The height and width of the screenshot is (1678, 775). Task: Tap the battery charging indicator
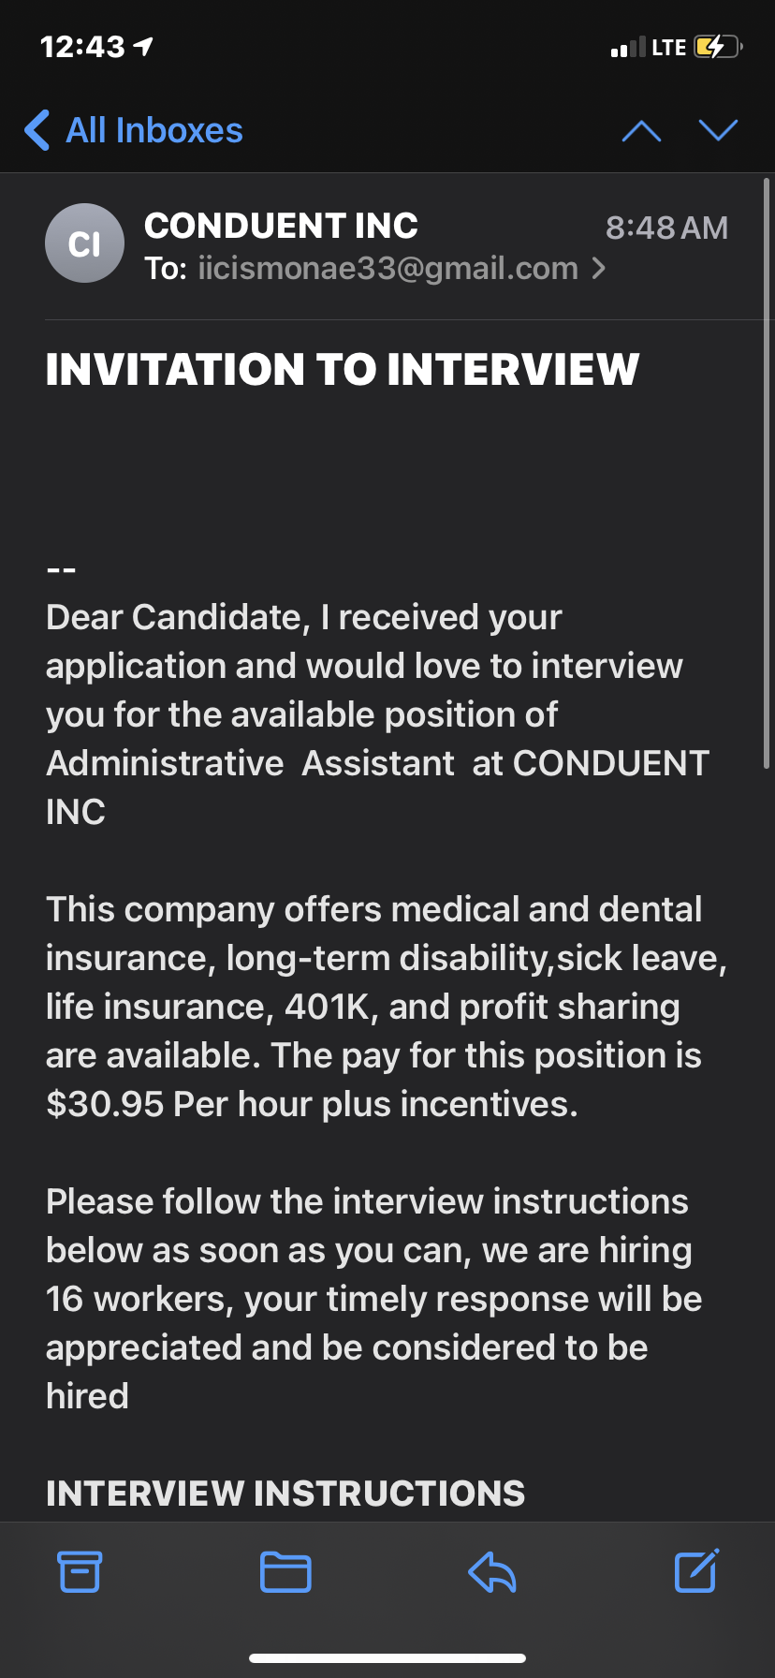pyautogui.click(x=718, y=47)
